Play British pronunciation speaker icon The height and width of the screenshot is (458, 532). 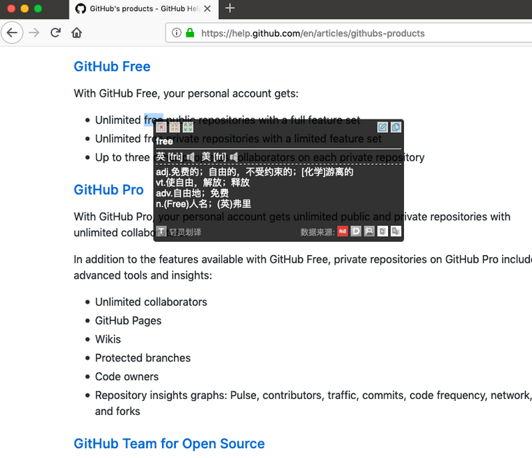point(191,156)
